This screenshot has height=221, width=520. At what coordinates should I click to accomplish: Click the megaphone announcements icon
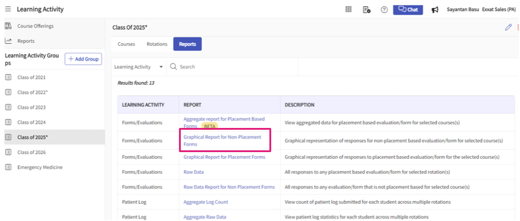click(x=435, y=10)
